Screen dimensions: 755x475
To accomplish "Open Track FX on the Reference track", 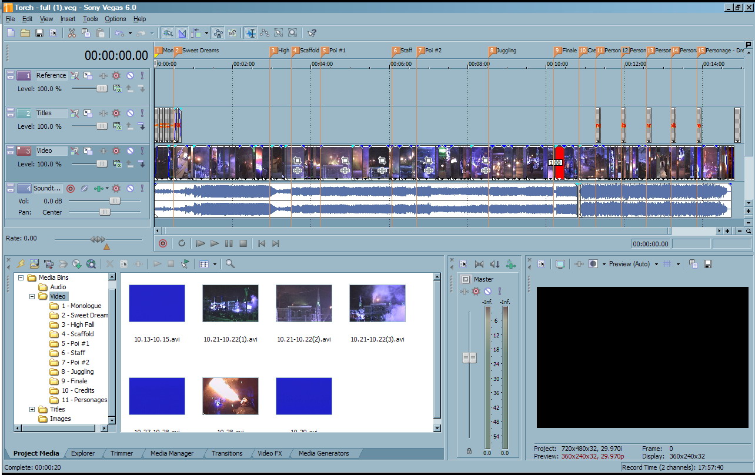I will pos(103,76).
